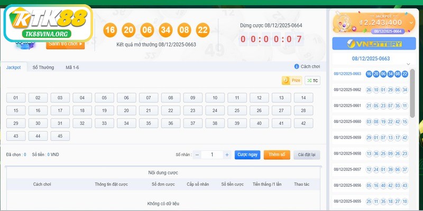Click the Cấp số nhân header
The height and width of the screenshot is (211, 423).
pyautogui.click(x=198, y=184)
